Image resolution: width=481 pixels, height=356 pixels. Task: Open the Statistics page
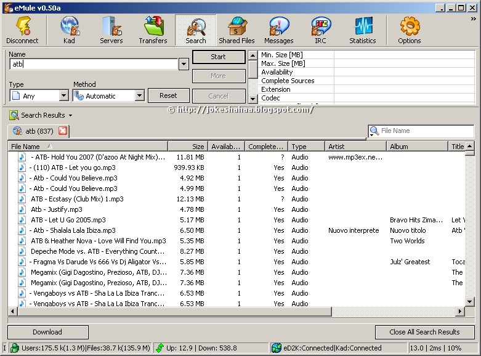[363, 30]
